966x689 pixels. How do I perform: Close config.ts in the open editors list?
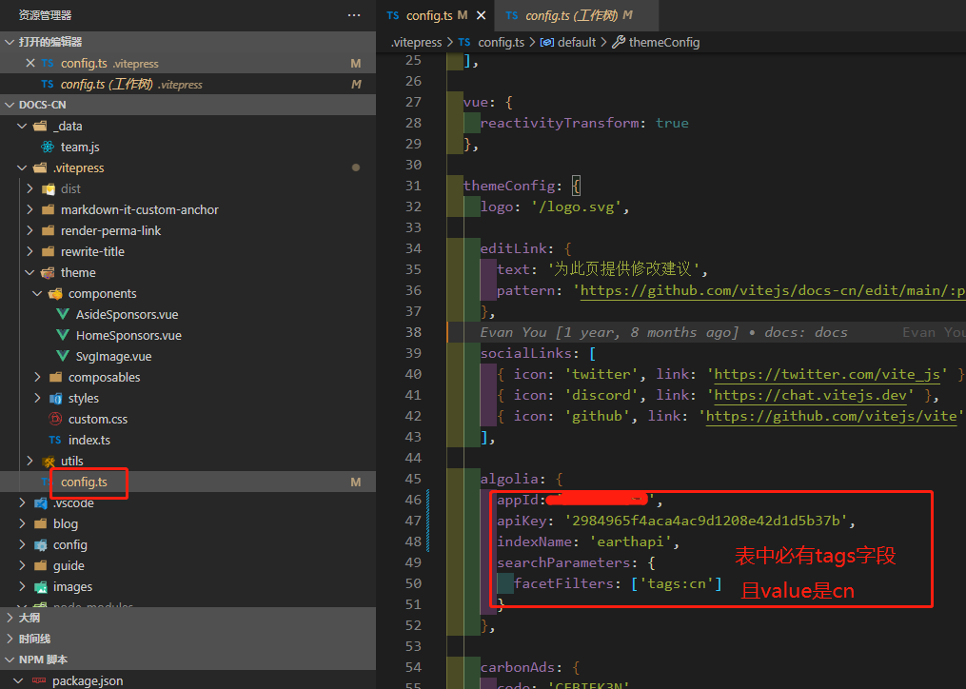point(30,63)
